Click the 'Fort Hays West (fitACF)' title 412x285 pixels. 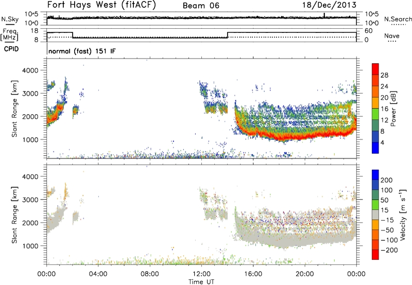(x=101, y=5)
